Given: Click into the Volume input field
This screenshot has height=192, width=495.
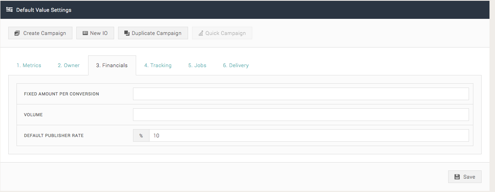Looking at the screenshot, I should (x=301, y=115).
